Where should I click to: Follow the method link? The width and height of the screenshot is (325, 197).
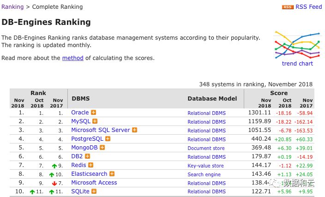coord(73,58)
